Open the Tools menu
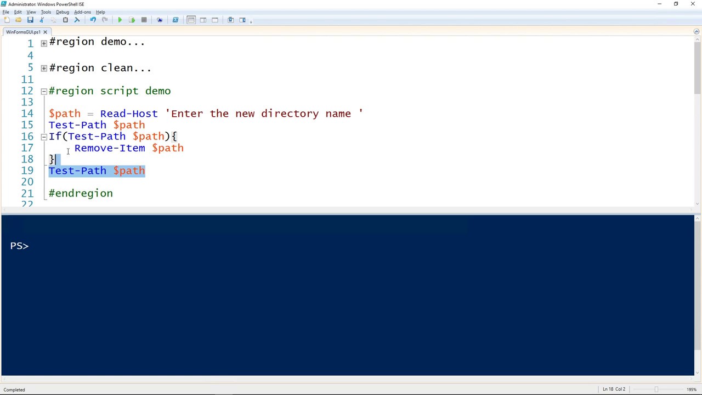 tap(46, 12)
